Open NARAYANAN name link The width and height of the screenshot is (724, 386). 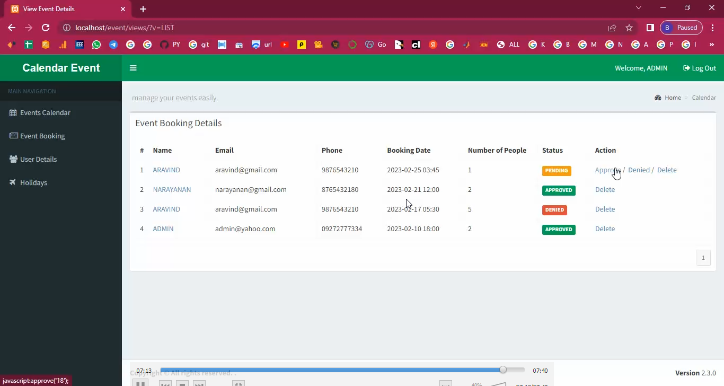172,190
